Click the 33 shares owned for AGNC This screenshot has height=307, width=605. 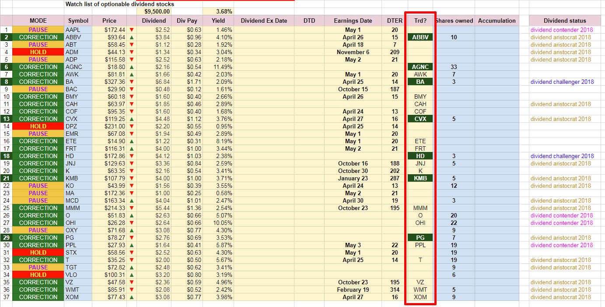454,67
